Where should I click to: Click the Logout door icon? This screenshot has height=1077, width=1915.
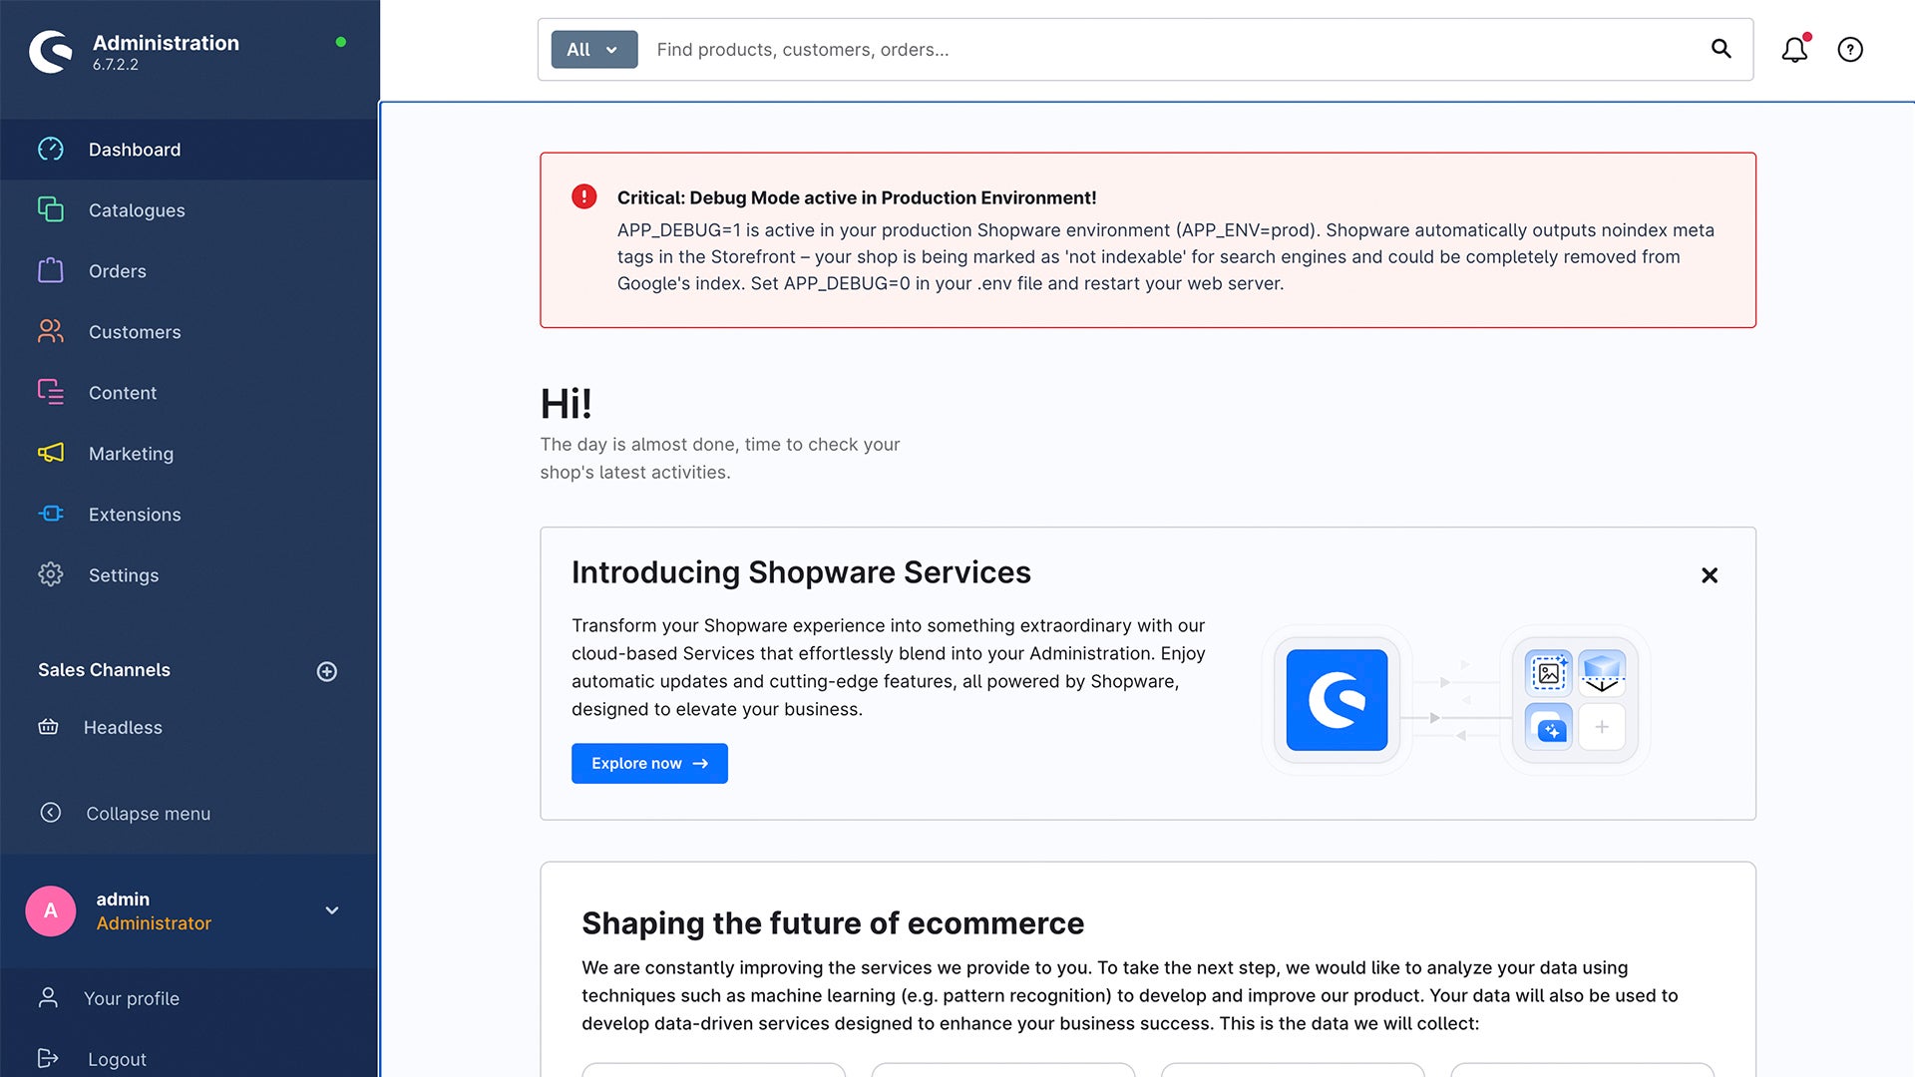coord(48,1058)
